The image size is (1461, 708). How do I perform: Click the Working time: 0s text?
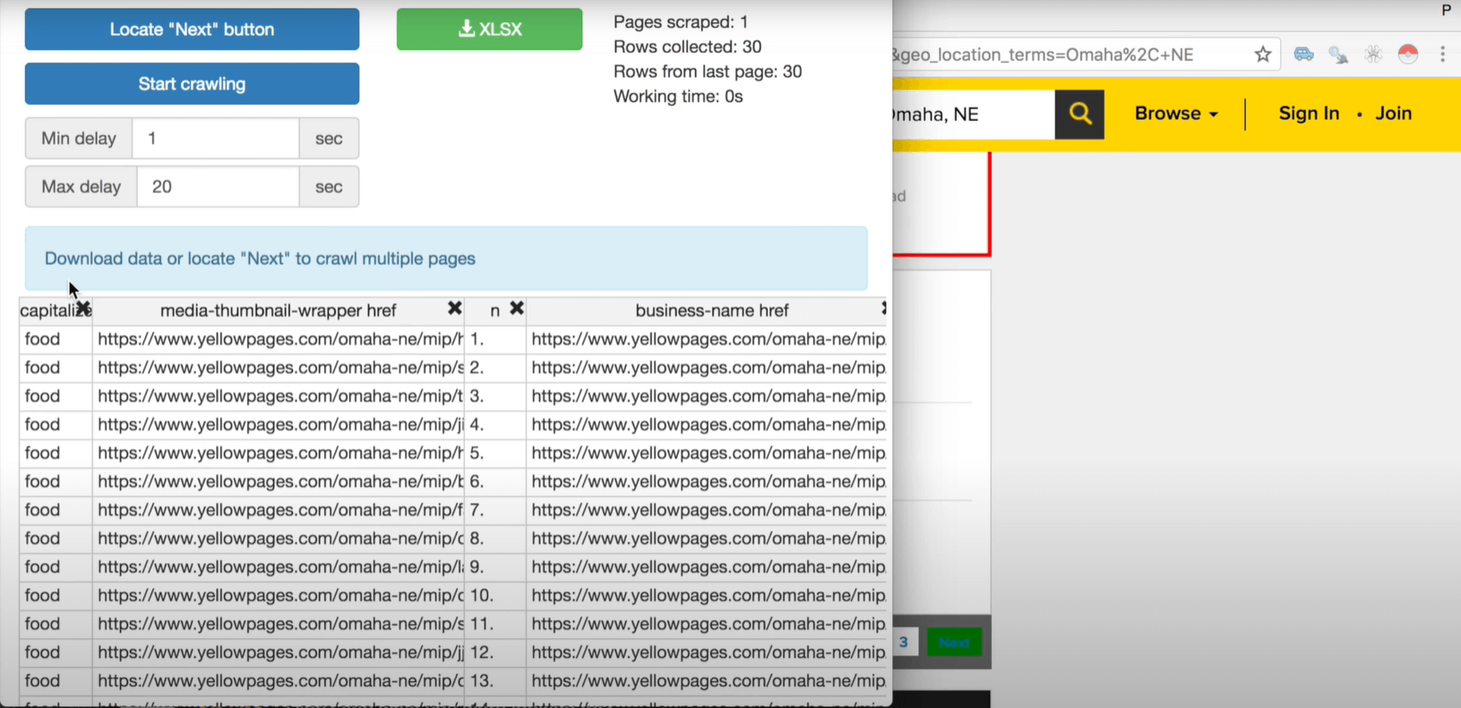(x=678, y=97)
